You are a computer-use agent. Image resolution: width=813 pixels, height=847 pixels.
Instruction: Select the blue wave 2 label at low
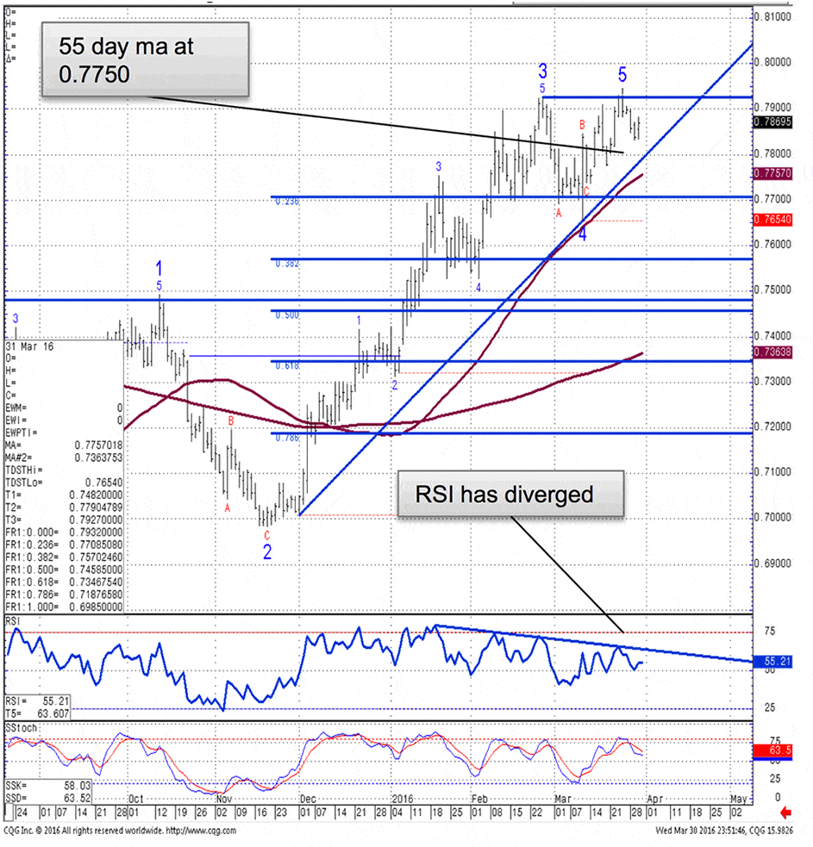click(267, 552)
